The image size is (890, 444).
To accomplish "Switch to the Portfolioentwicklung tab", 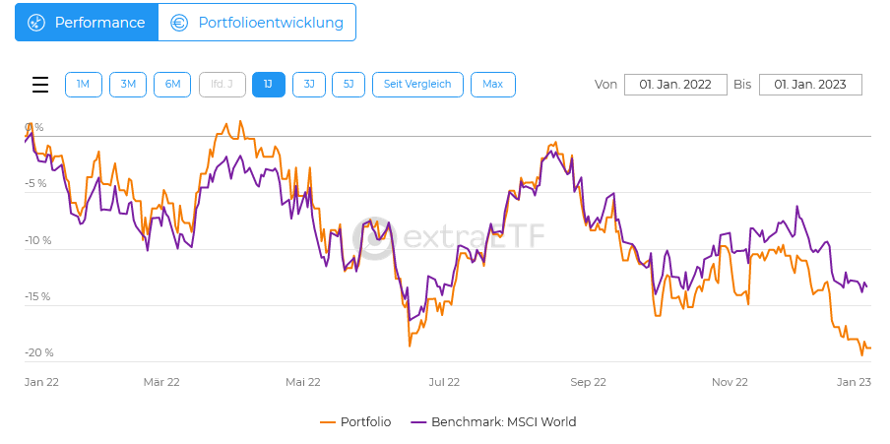I will (257, 23).
